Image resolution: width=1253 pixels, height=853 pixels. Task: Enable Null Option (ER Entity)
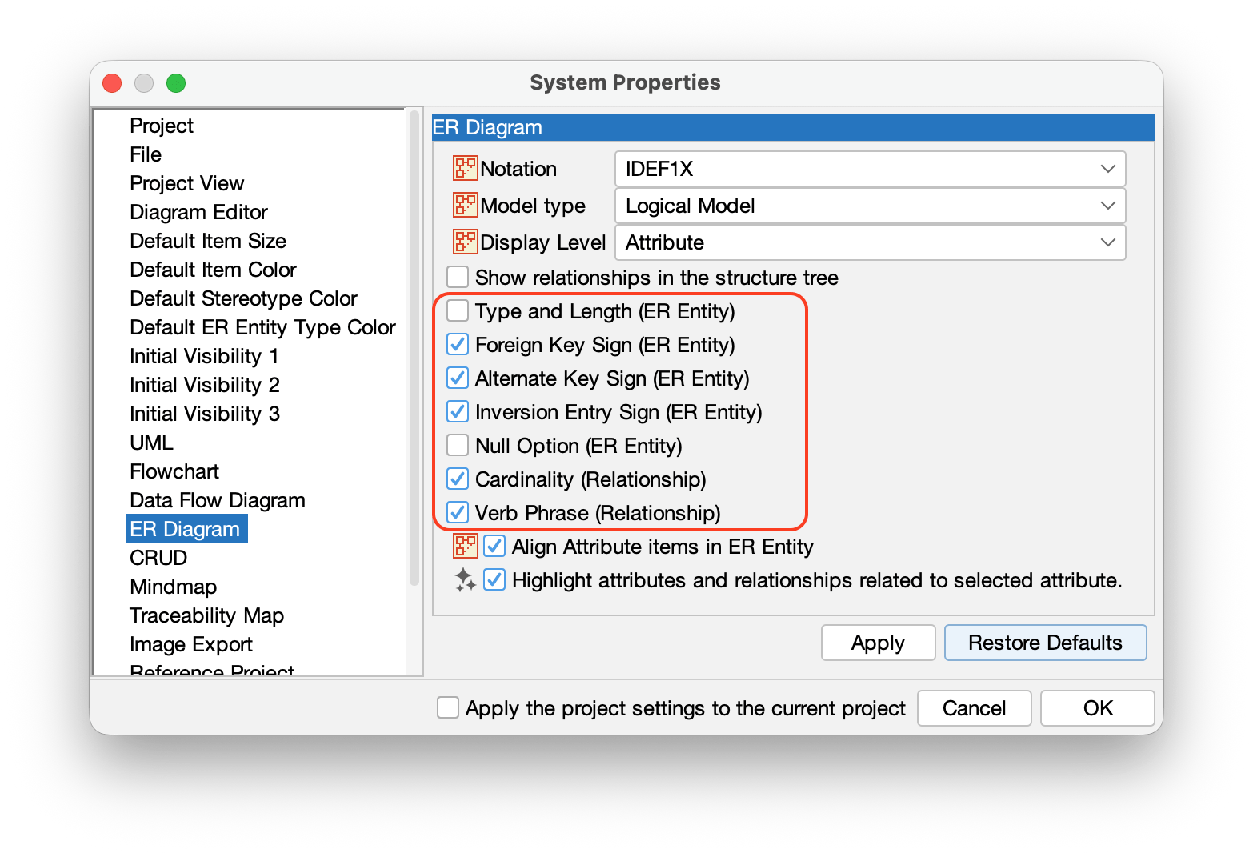pos(457,445)
